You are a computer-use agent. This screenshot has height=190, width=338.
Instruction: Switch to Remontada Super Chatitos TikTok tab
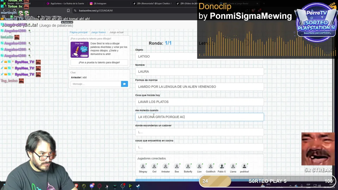click(152, 3)
